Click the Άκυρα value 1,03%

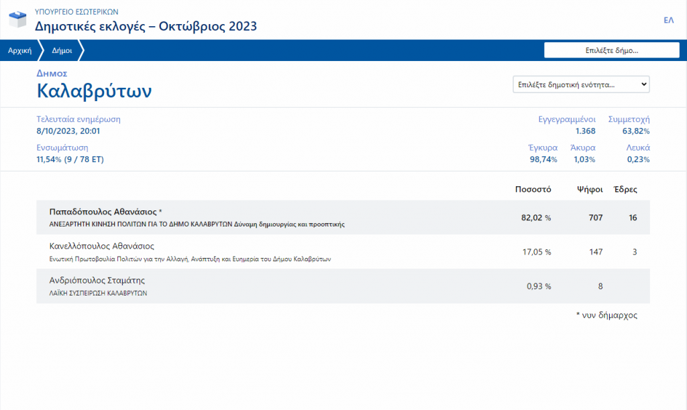(584, 159)
